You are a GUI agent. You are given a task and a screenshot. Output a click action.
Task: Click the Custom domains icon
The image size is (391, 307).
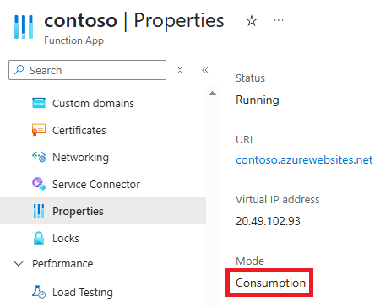[x=39, y=103]
